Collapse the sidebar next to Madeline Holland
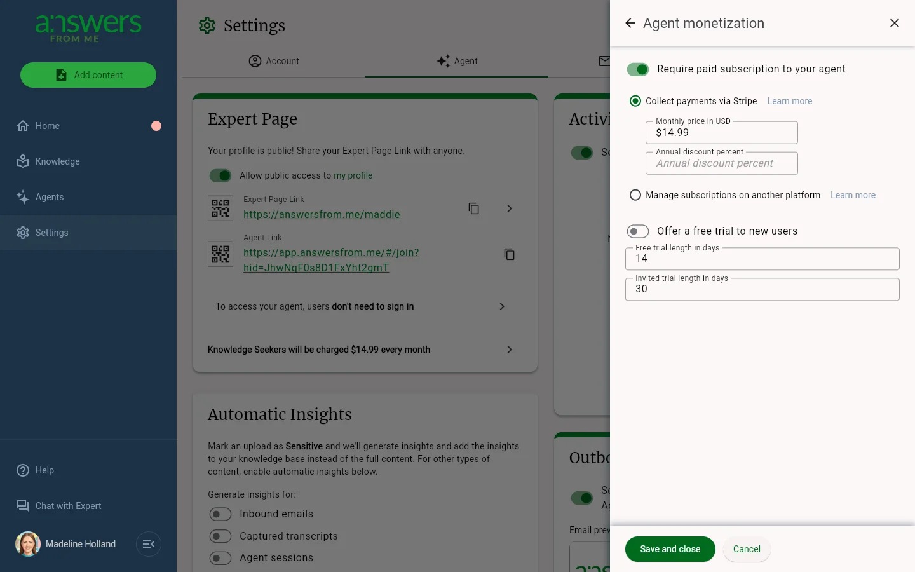 pyautogui.click(x=149, y=544)
